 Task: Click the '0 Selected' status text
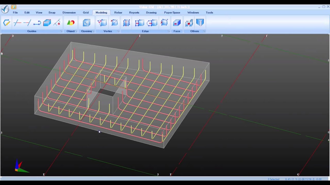(x=274, y=179)
